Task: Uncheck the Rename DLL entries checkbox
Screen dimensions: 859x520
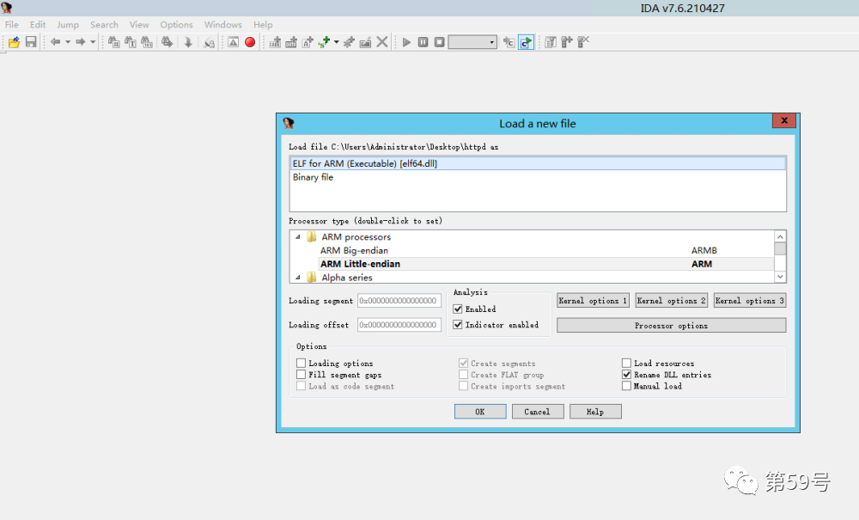Action: click(627, 374)
